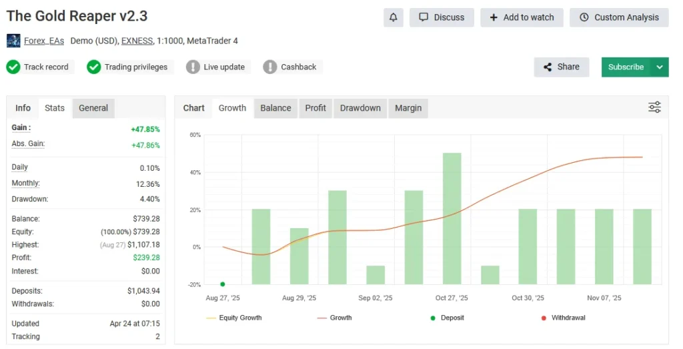This screenshot has width=683, height=349.
Task: Click the Abs. Gain label
Action: pos(28,143)
